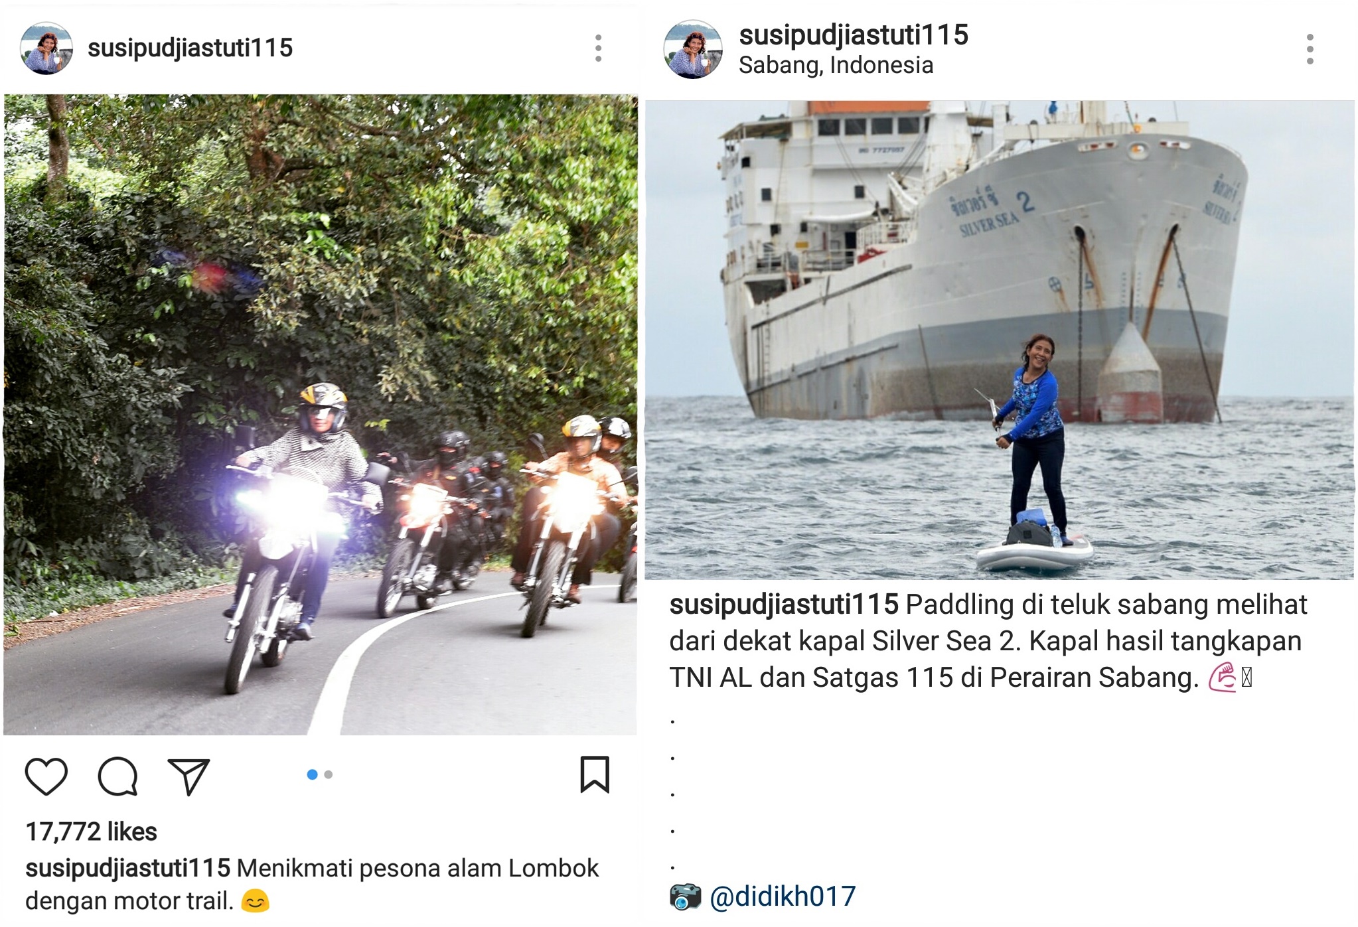Open susipudjiastuti115 username in right post header
This screenshot has height=927, width=1358.
[x=853, y=35]
